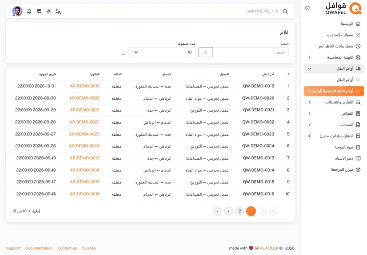Click current page 1 button

pos(251,211)
